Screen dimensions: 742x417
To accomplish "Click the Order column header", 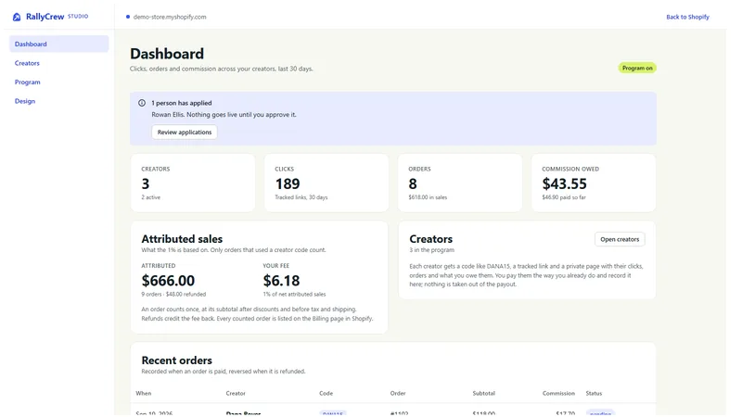I will [398, 393].
